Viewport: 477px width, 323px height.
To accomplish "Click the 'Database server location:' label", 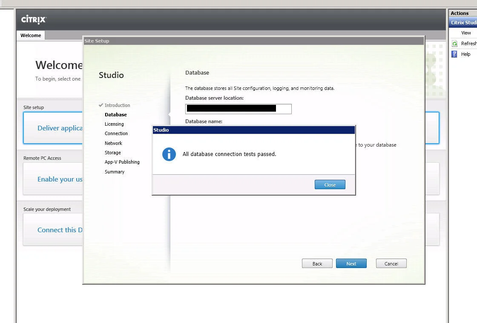I will pos(215,98).
